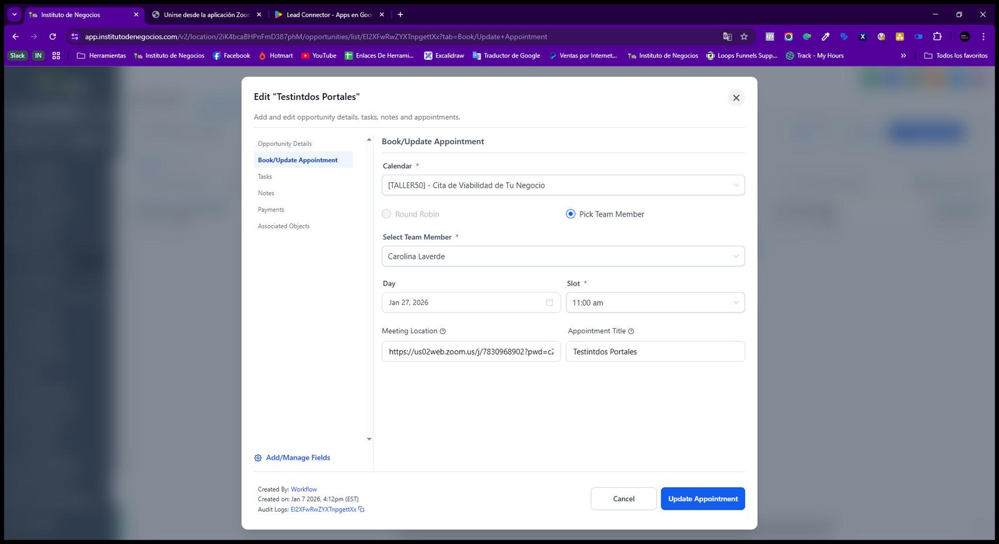Select the Round Robin radio option
The width and height of the screenshot is (999, 544).
click(386, 214)
